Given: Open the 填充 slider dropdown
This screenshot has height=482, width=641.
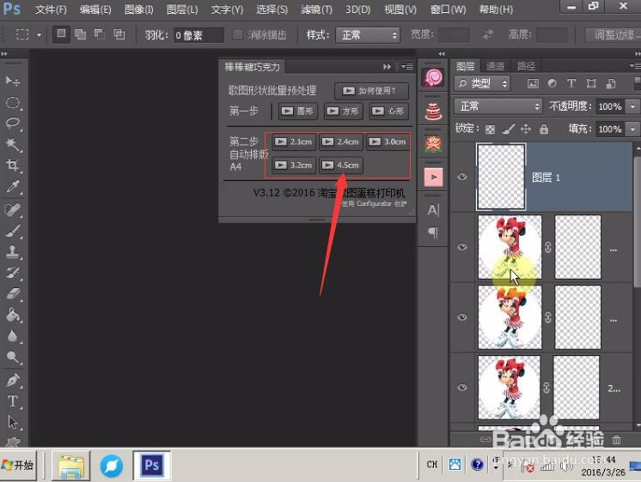Looking at the screenshot, I should point(632,130).
